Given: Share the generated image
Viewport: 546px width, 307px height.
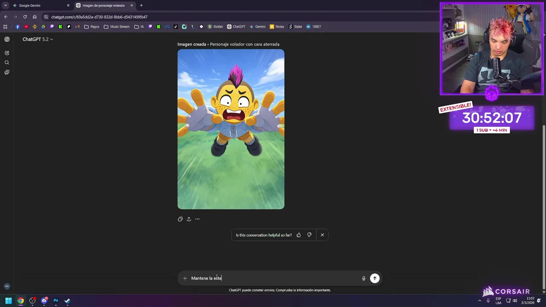Looking at the screenshot, I should 189,219.
